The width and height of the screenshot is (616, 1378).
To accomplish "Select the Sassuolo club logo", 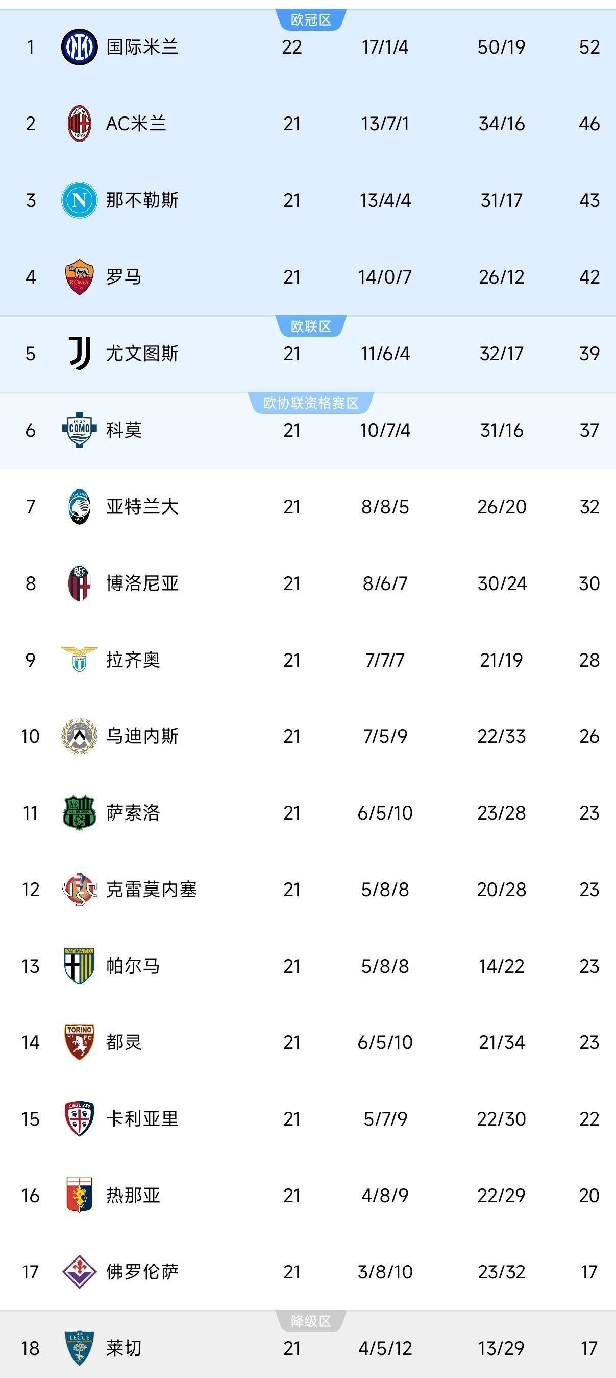I will pyautogui.click(x=79, y=812).
